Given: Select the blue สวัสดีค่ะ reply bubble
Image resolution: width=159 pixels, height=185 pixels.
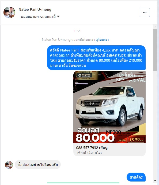Looking at the screenshot, I should pos(136,177).
